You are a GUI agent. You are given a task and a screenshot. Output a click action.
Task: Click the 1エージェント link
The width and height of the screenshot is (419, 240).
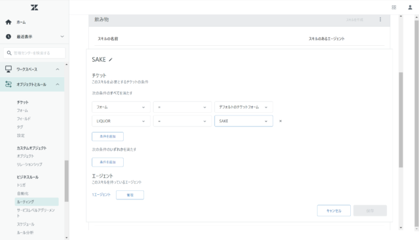click(101, 195)
